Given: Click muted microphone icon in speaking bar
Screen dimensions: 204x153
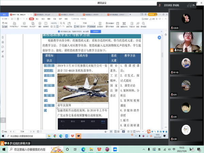Looking at the screenshot, I should [159, 5].
